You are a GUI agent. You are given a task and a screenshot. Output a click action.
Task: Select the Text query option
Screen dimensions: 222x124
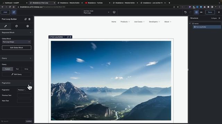click(x=17, y=69)
